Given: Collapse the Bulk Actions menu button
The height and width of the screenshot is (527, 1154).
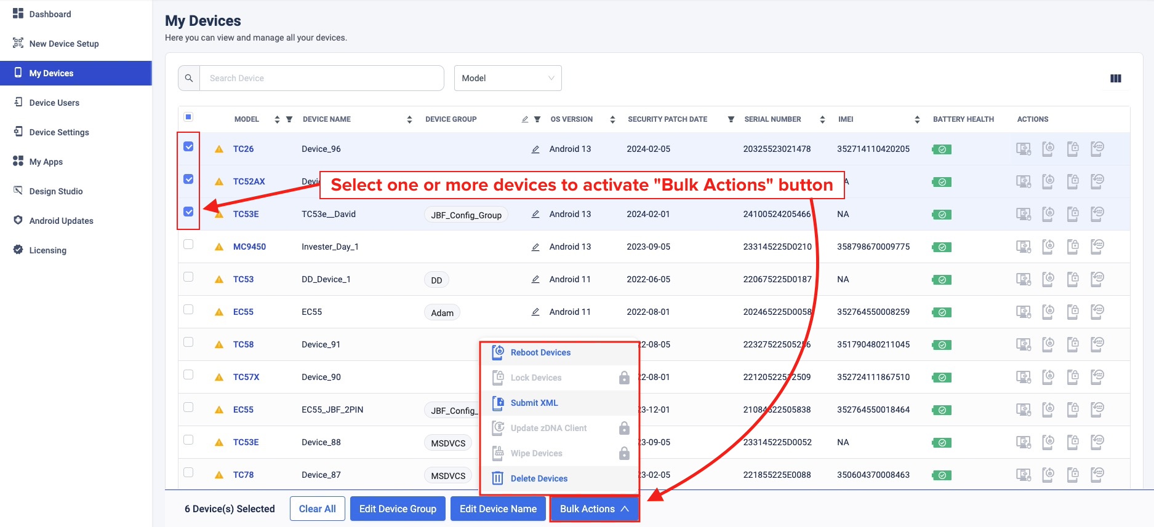Looking at the screenshot, I should pyautogui.click(x=594, y=509).
